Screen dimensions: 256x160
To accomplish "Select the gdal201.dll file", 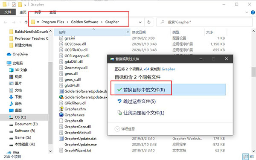I will tap(73, 62).
